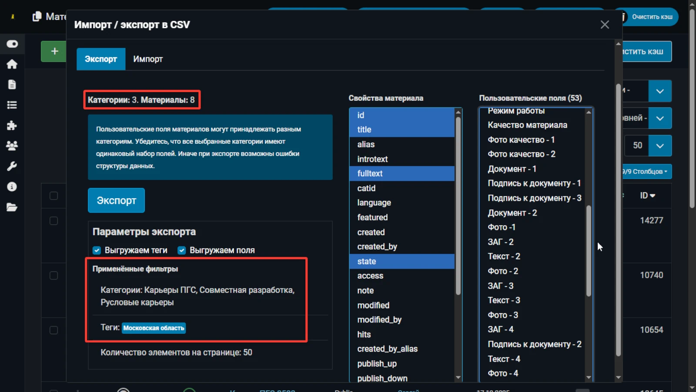This screenshot has width=696, height=392.
Task: Open the '9/9 Столбцов' columns dropdown
Action: pyautogui.click(x=646, y=172)
